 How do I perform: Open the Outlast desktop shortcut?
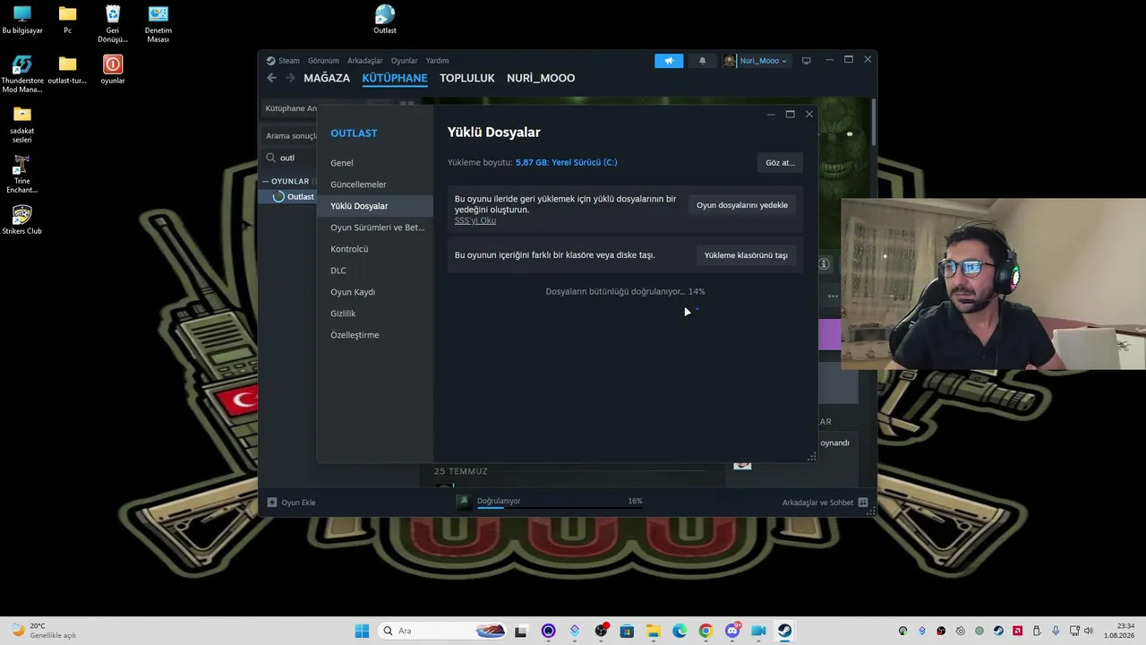coord(385,20)
